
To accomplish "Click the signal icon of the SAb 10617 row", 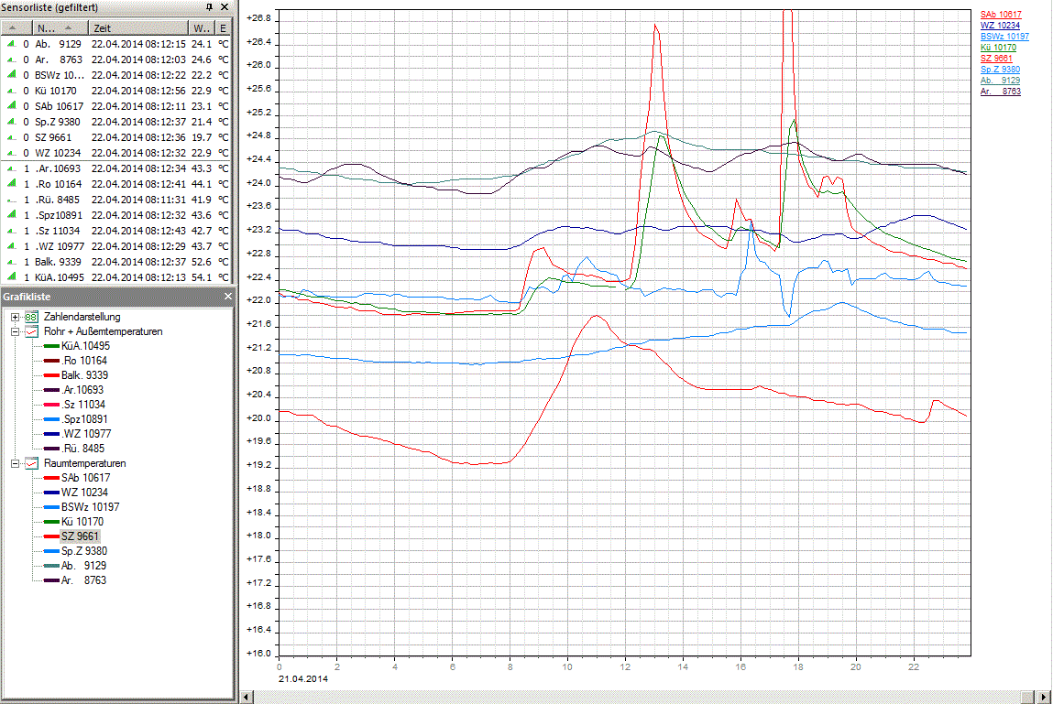I will tap(11, 106).
